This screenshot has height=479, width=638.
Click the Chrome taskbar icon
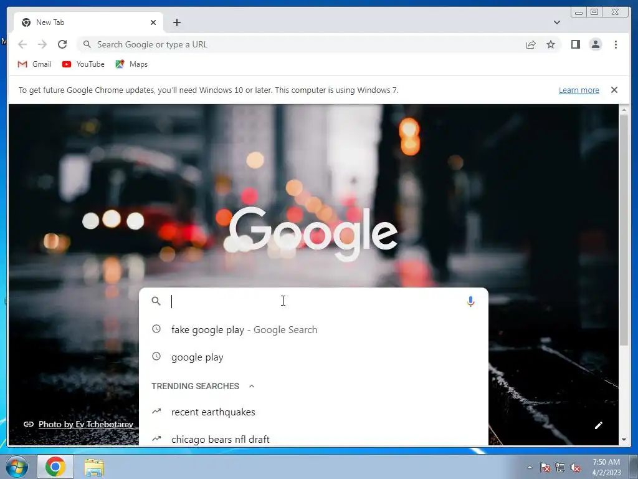click(55, 467)
